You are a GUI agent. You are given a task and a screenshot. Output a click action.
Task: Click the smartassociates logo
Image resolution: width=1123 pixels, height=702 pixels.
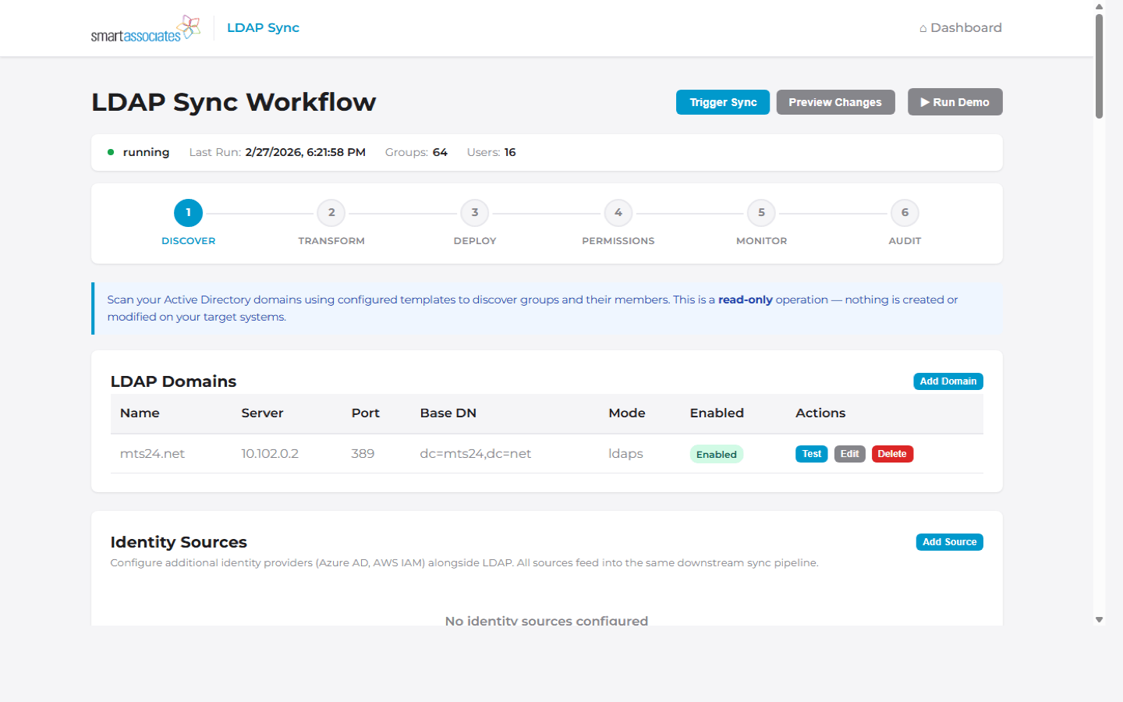145,28
